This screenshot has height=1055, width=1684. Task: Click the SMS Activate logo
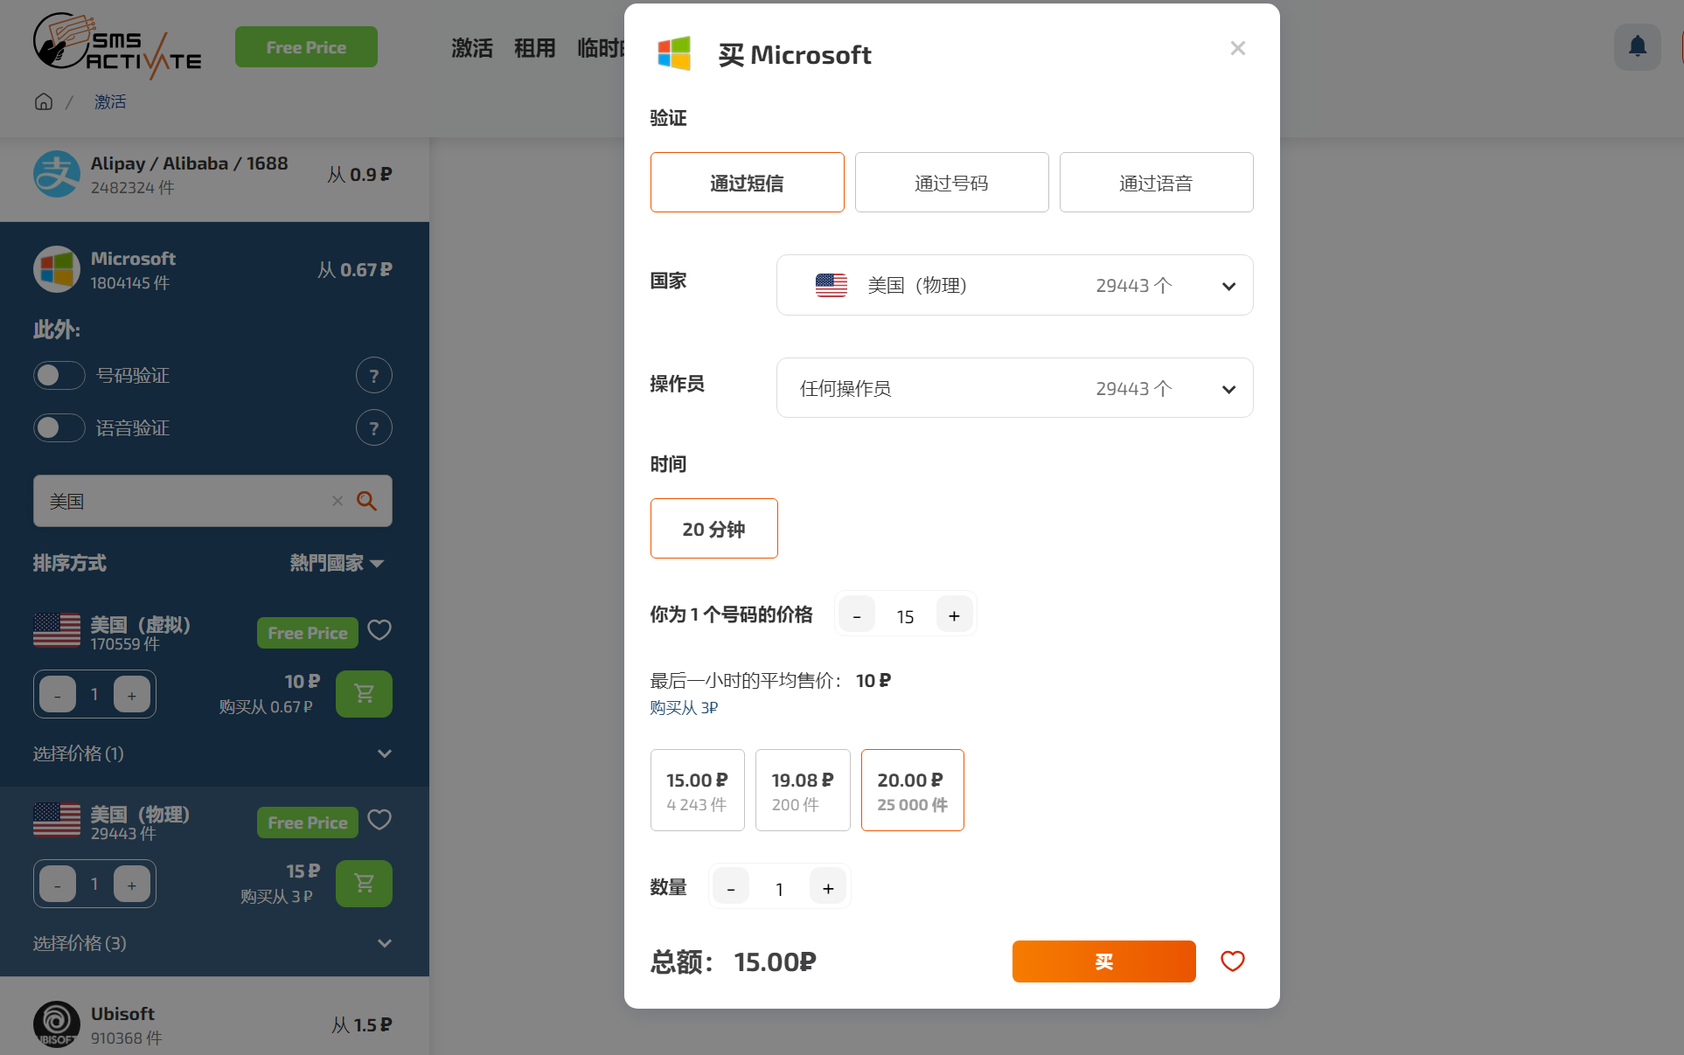click(117, 45)
